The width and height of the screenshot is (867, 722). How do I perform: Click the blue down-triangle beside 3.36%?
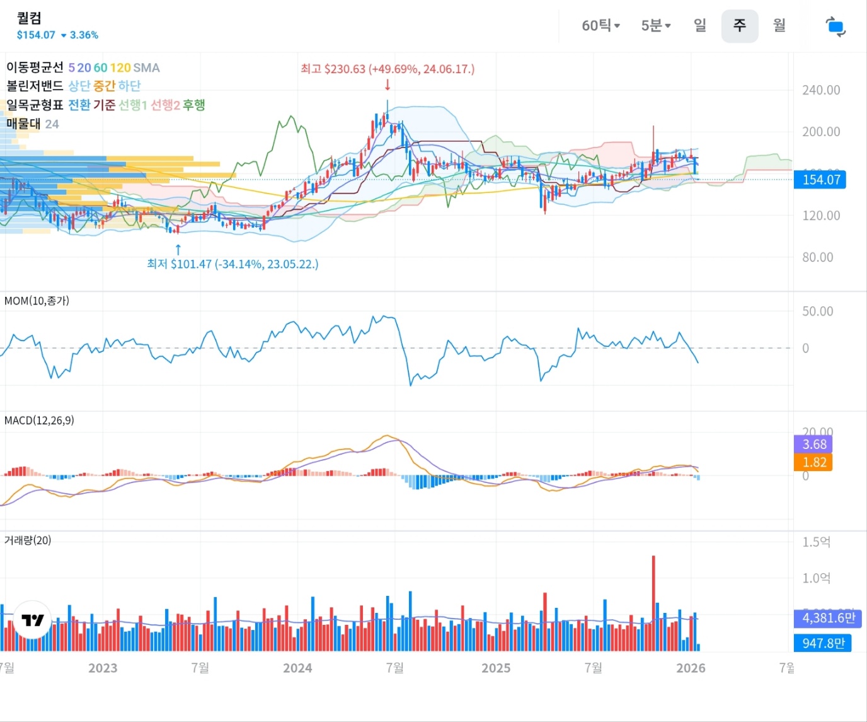click(x=64, y=35)
